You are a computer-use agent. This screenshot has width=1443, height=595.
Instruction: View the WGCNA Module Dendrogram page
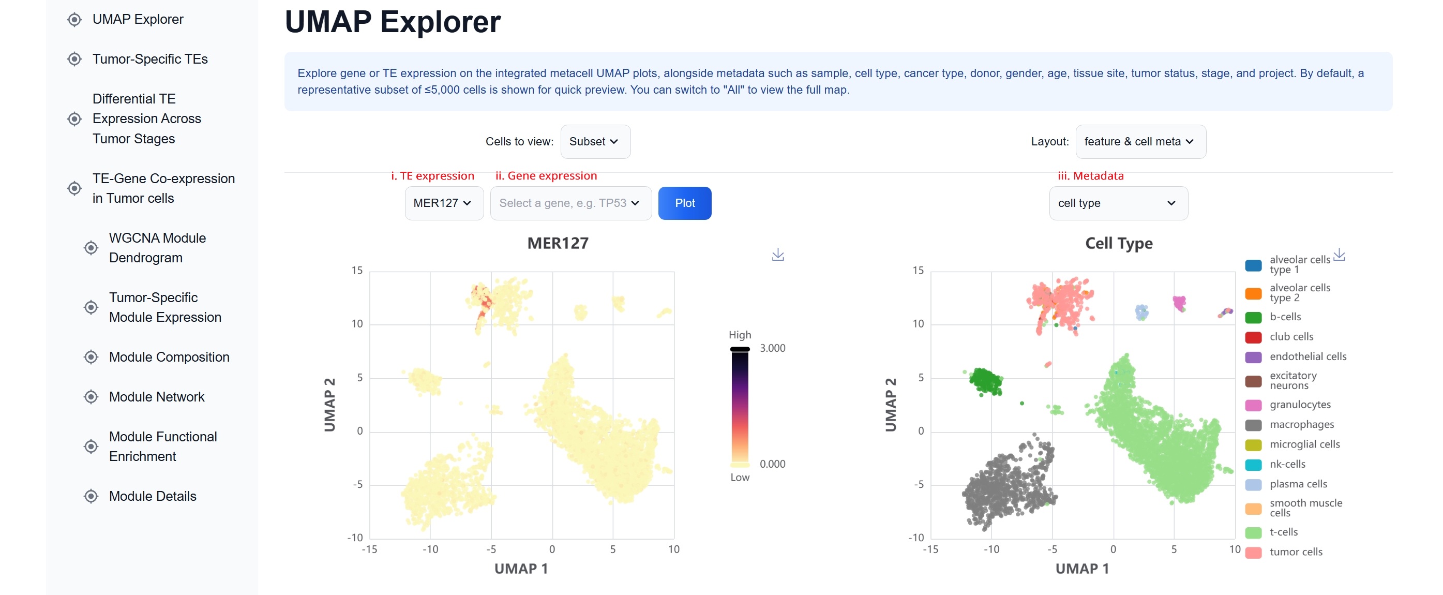(157, 248)
